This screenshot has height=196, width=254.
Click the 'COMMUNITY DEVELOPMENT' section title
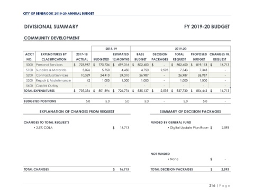pyautogui.click(x=52, y=38)
